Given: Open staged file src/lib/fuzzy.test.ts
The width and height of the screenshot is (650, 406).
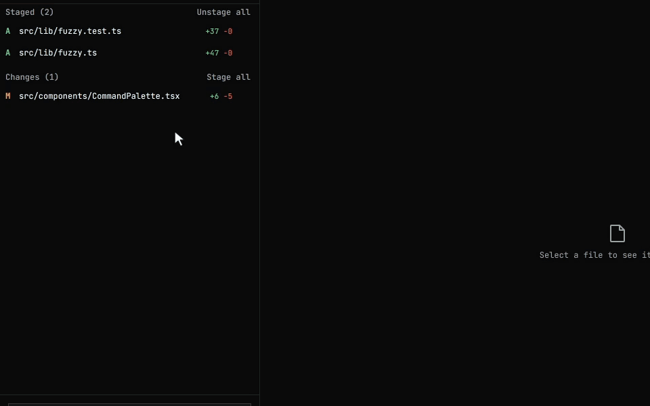Looking at the screenshot, I should (x=70, y=31).
